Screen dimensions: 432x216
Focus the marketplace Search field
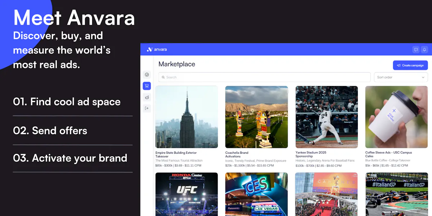[265, 77]
